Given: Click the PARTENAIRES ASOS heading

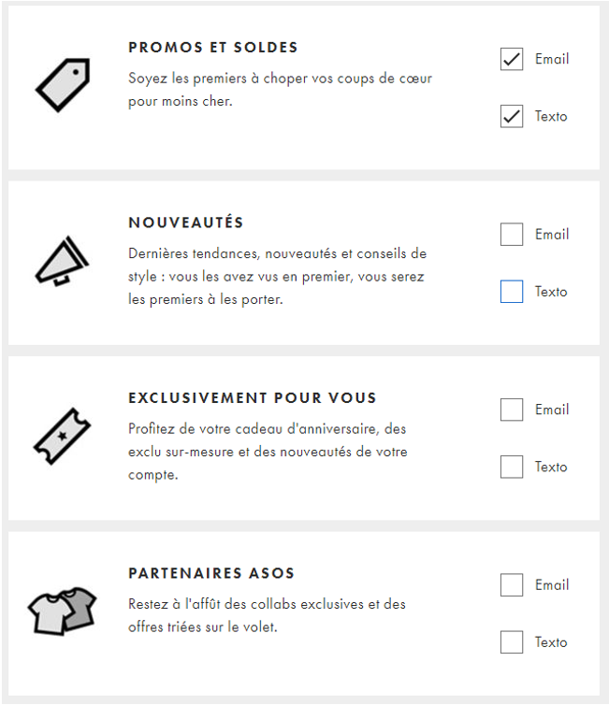Looking at the screenshot, I should pyautogui.click(x=211, y=573).
